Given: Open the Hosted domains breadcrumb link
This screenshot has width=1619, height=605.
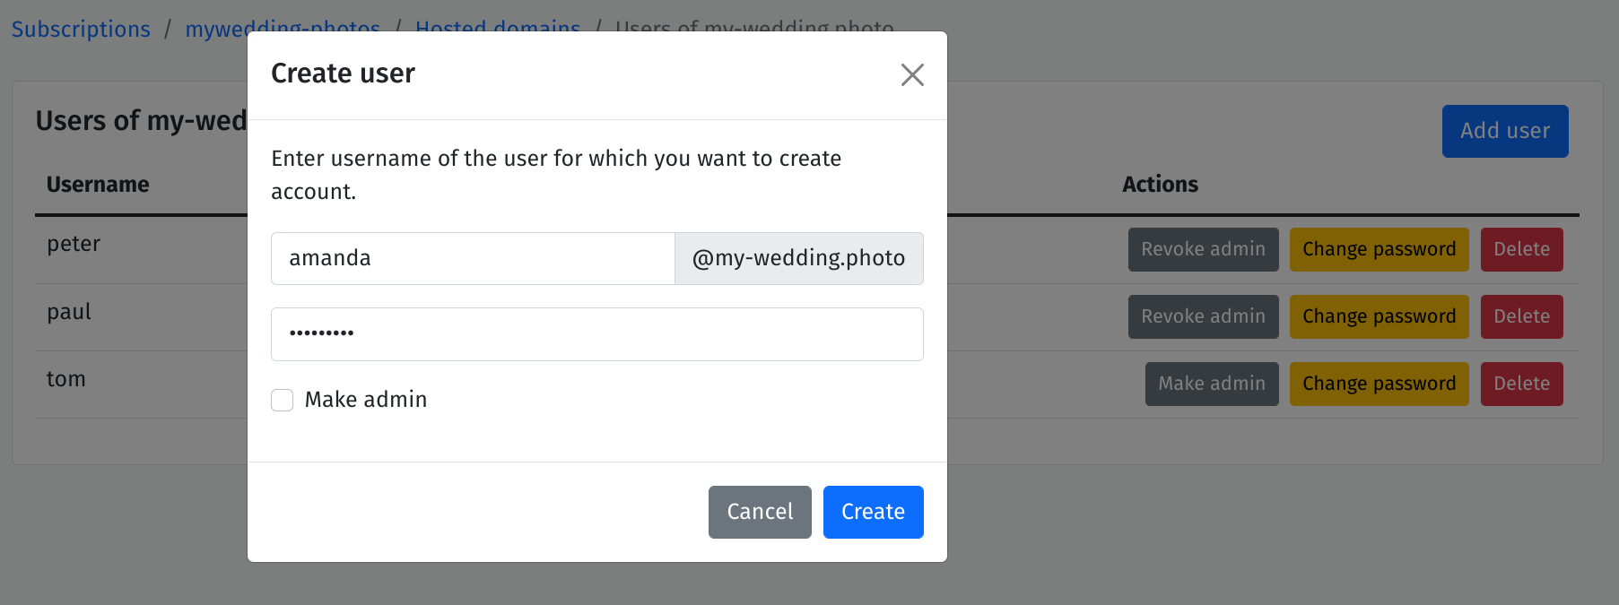Looking at the screenshot, I should 498,24.
